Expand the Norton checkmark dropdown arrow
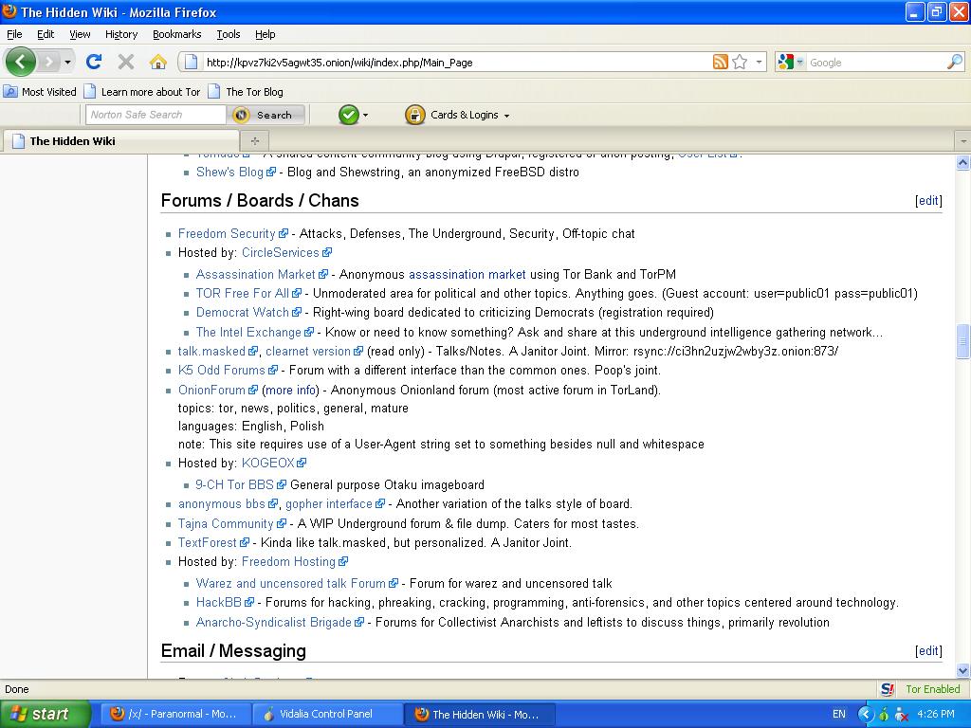The height and width of the screenshot is (728, 971). pyautogui.click(x=365, y=115)
